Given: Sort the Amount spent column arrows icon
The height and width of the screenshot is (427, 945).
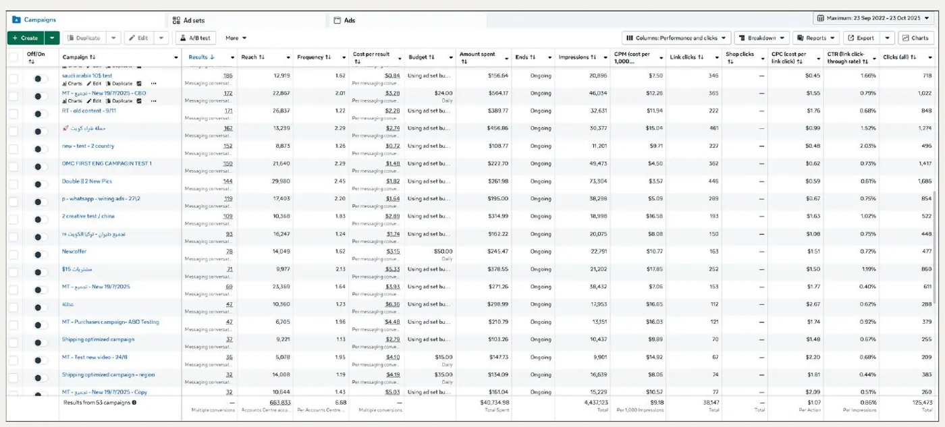Looking at the screenshot, I should pos(464,62).
